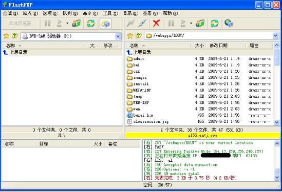Click the left pane transfer queue icon

click(59, 24)
